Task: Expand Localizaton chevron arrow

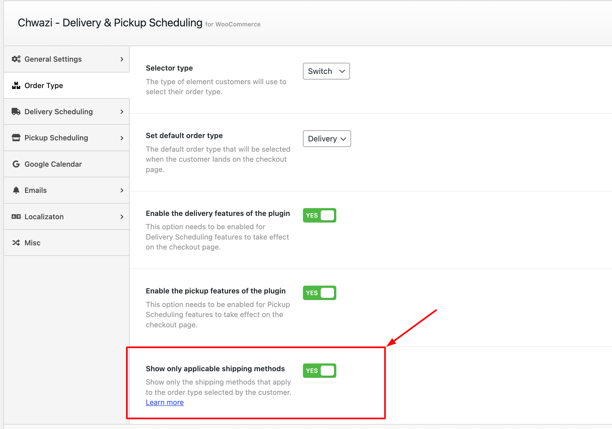Action: tap(122, 217)
